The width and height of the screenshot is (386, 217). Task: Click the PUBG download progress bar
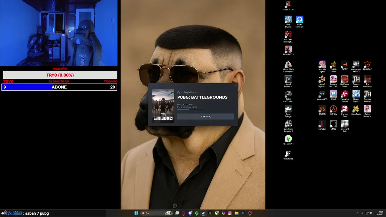[190, 109]
